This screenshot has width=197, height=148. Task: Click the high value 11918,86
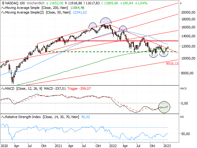(x=75, y=3)
